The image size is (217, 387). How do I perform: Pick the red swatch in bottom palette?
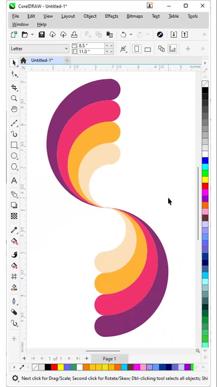tap(54, 367)
